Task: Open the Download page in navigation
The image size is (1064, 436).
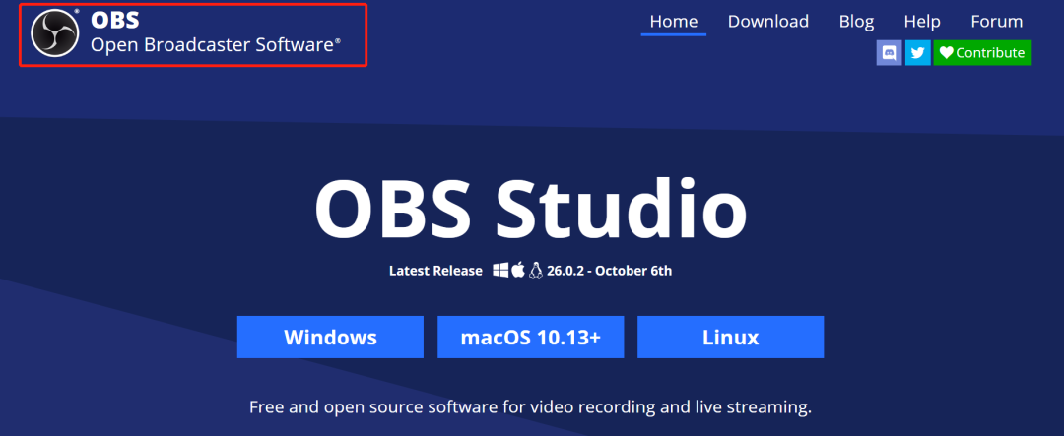Action: click(768, 21)
